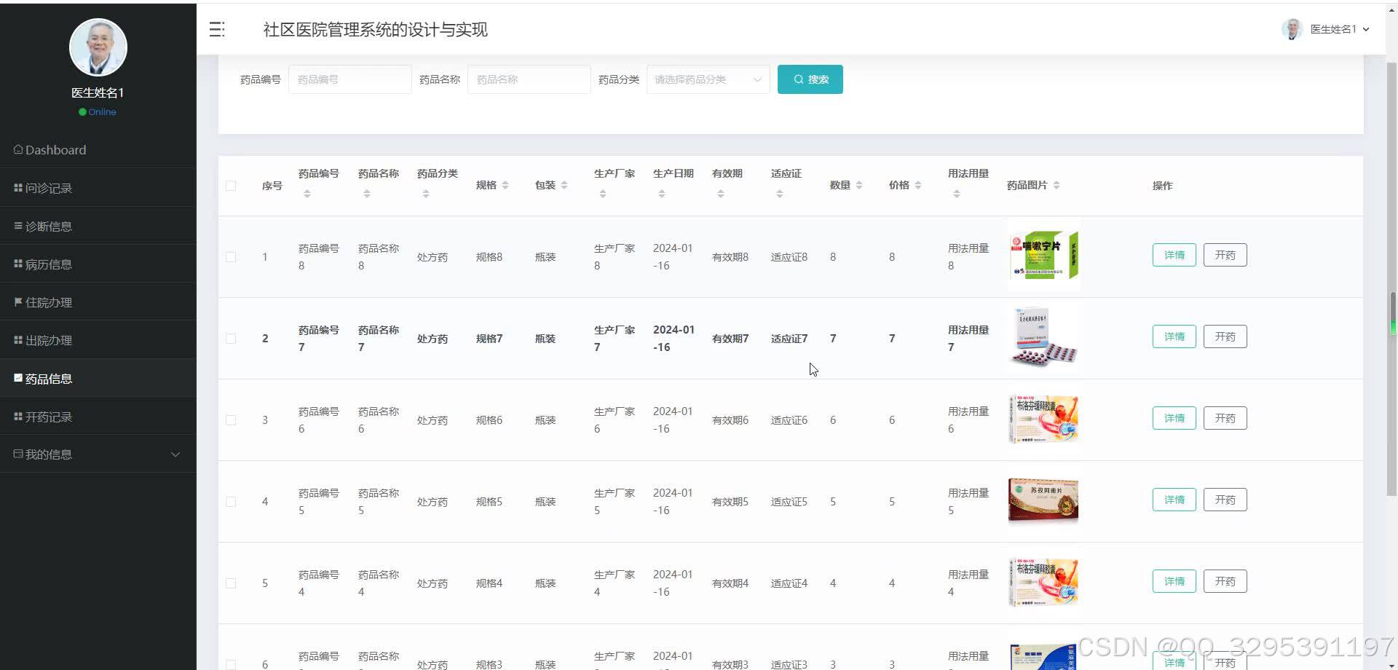Click the 诊断信息 list icon
This screenshot has height=670, width=1398.
tap(17, 226)
